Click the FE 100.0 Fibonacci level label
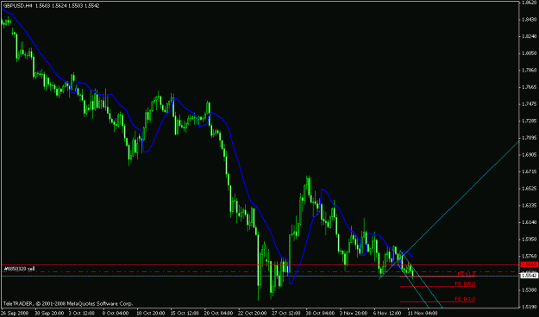 tap(465, 283)
